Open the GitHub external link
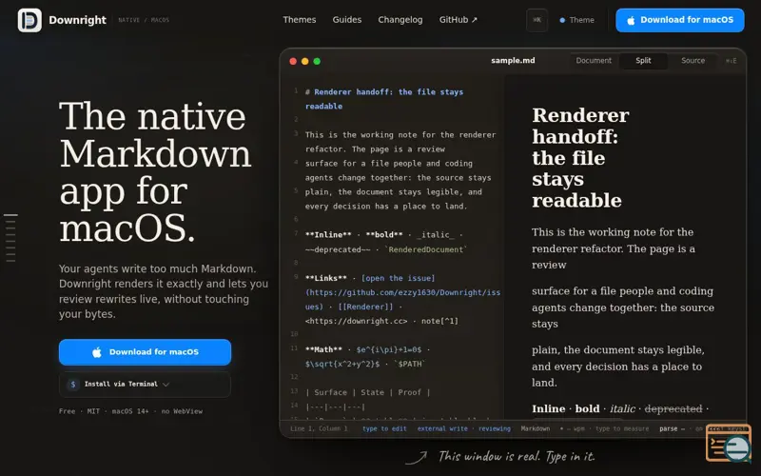 pyautogui.click(x=458, y=20)
